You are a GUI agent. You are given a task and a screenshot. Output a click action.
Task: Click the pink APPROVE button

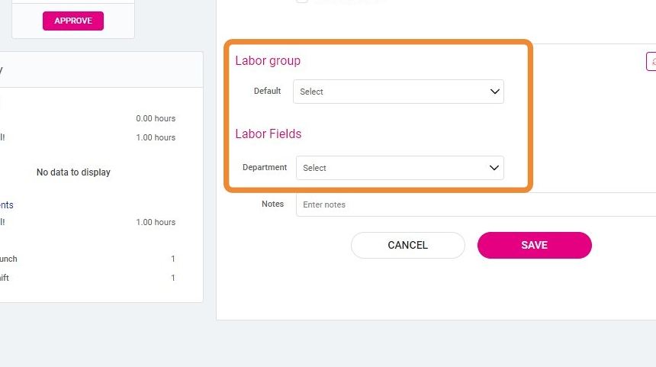73,21
